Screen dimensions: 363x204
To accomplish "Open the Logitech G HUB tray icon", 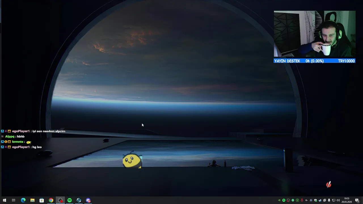I will (x=306, y=200).
